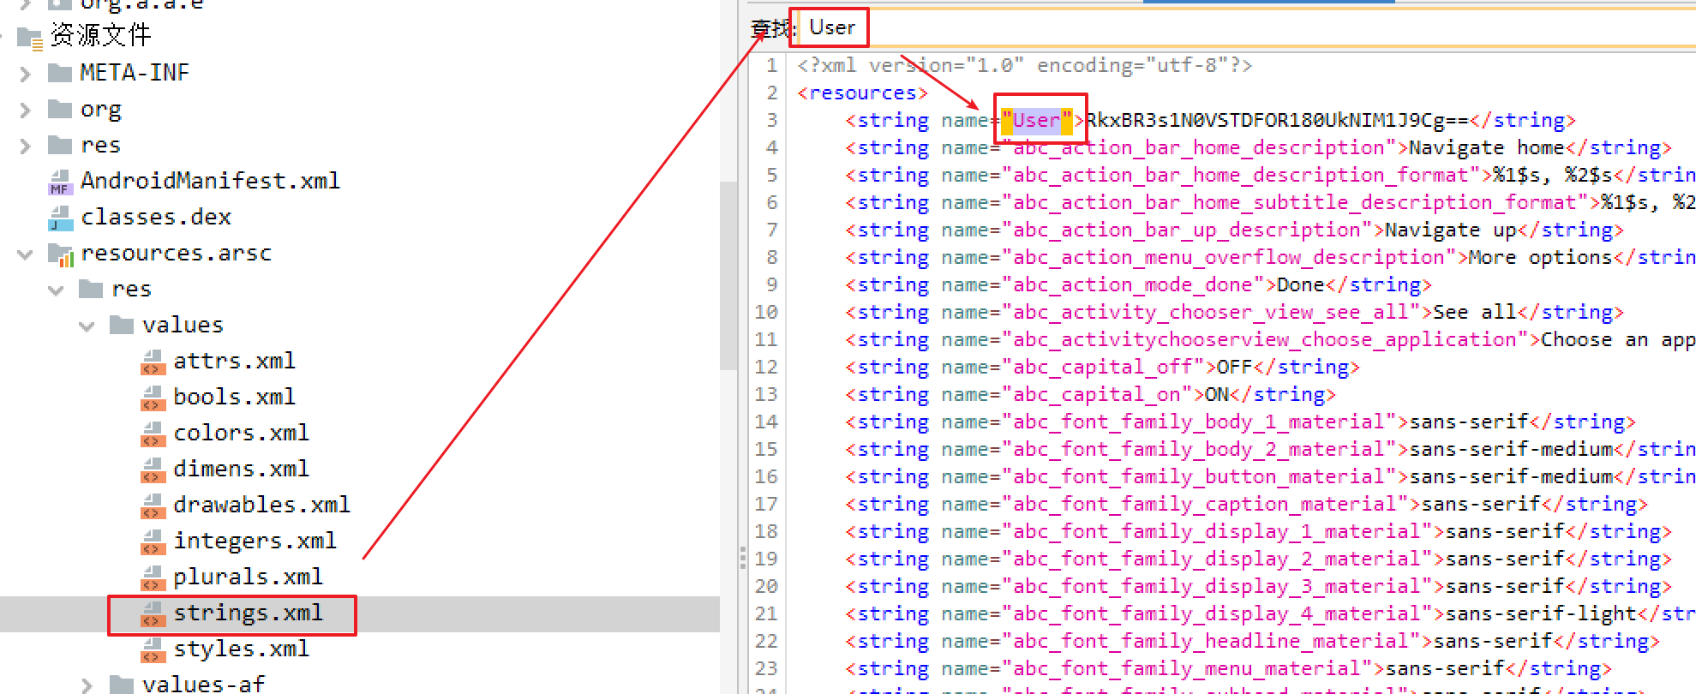The width and height of the screenshot is (1696, 694).
Task: Click the classes.dex file icon
Action: 60,217
